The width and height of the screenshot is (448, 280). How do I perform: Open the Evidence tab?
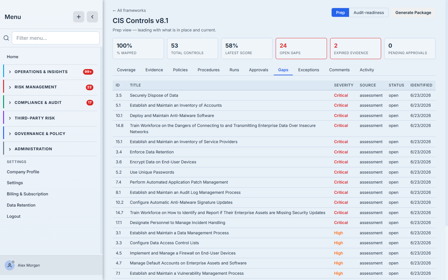tap(154, 70)
